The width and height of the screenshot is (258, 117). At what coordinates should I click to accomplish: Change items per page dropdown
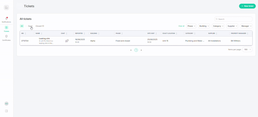click(x=247, y=49)
